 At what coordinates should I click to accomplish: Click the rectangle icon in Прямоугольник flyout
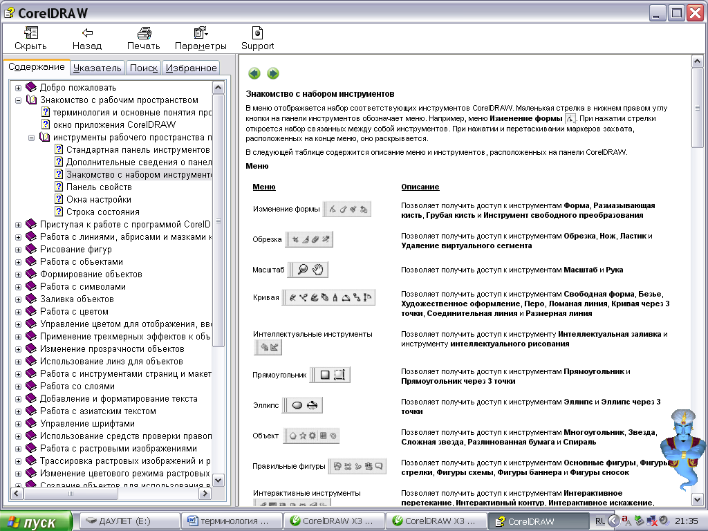pyautogui.click(x=325, y=375)
